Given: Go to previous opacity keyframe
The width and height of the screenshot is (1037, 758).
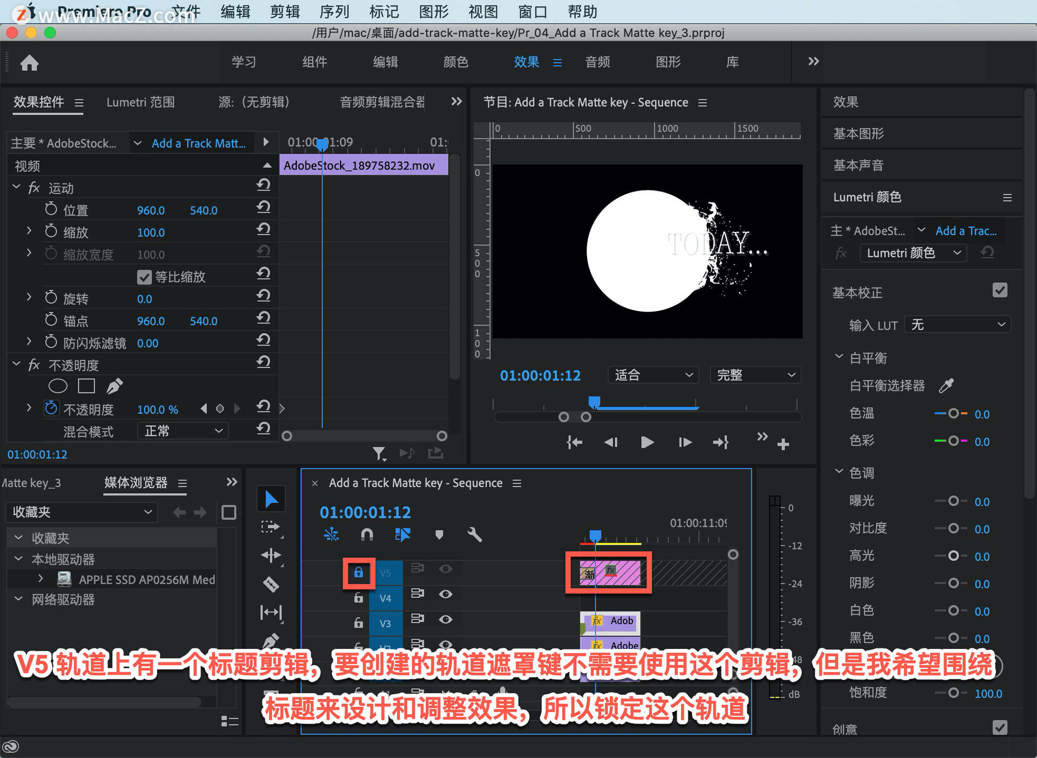Looking at the screenshot, I should [x=204, y=409].
